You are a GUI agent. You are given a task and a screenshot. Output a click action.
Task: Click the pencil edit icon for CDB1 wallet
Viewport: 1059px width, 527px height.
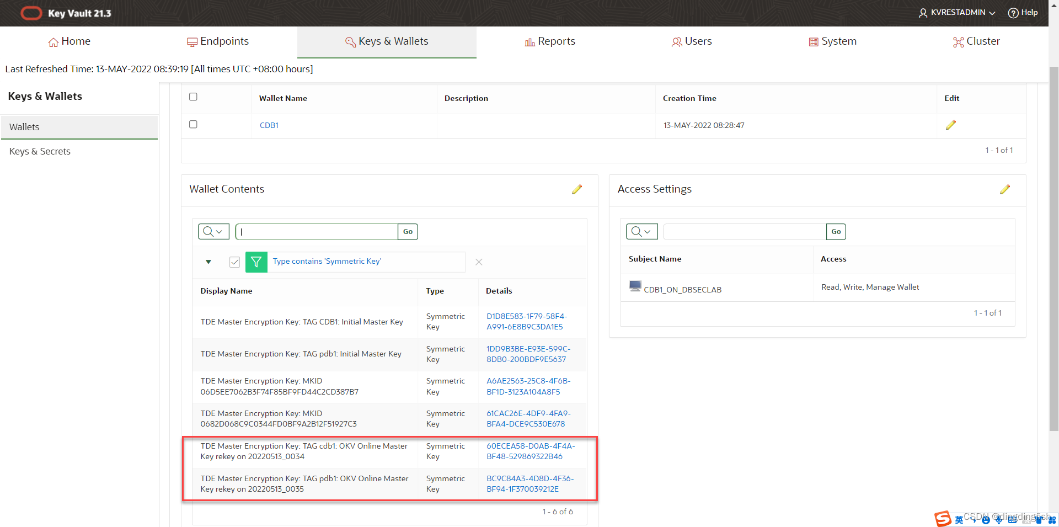950,125
